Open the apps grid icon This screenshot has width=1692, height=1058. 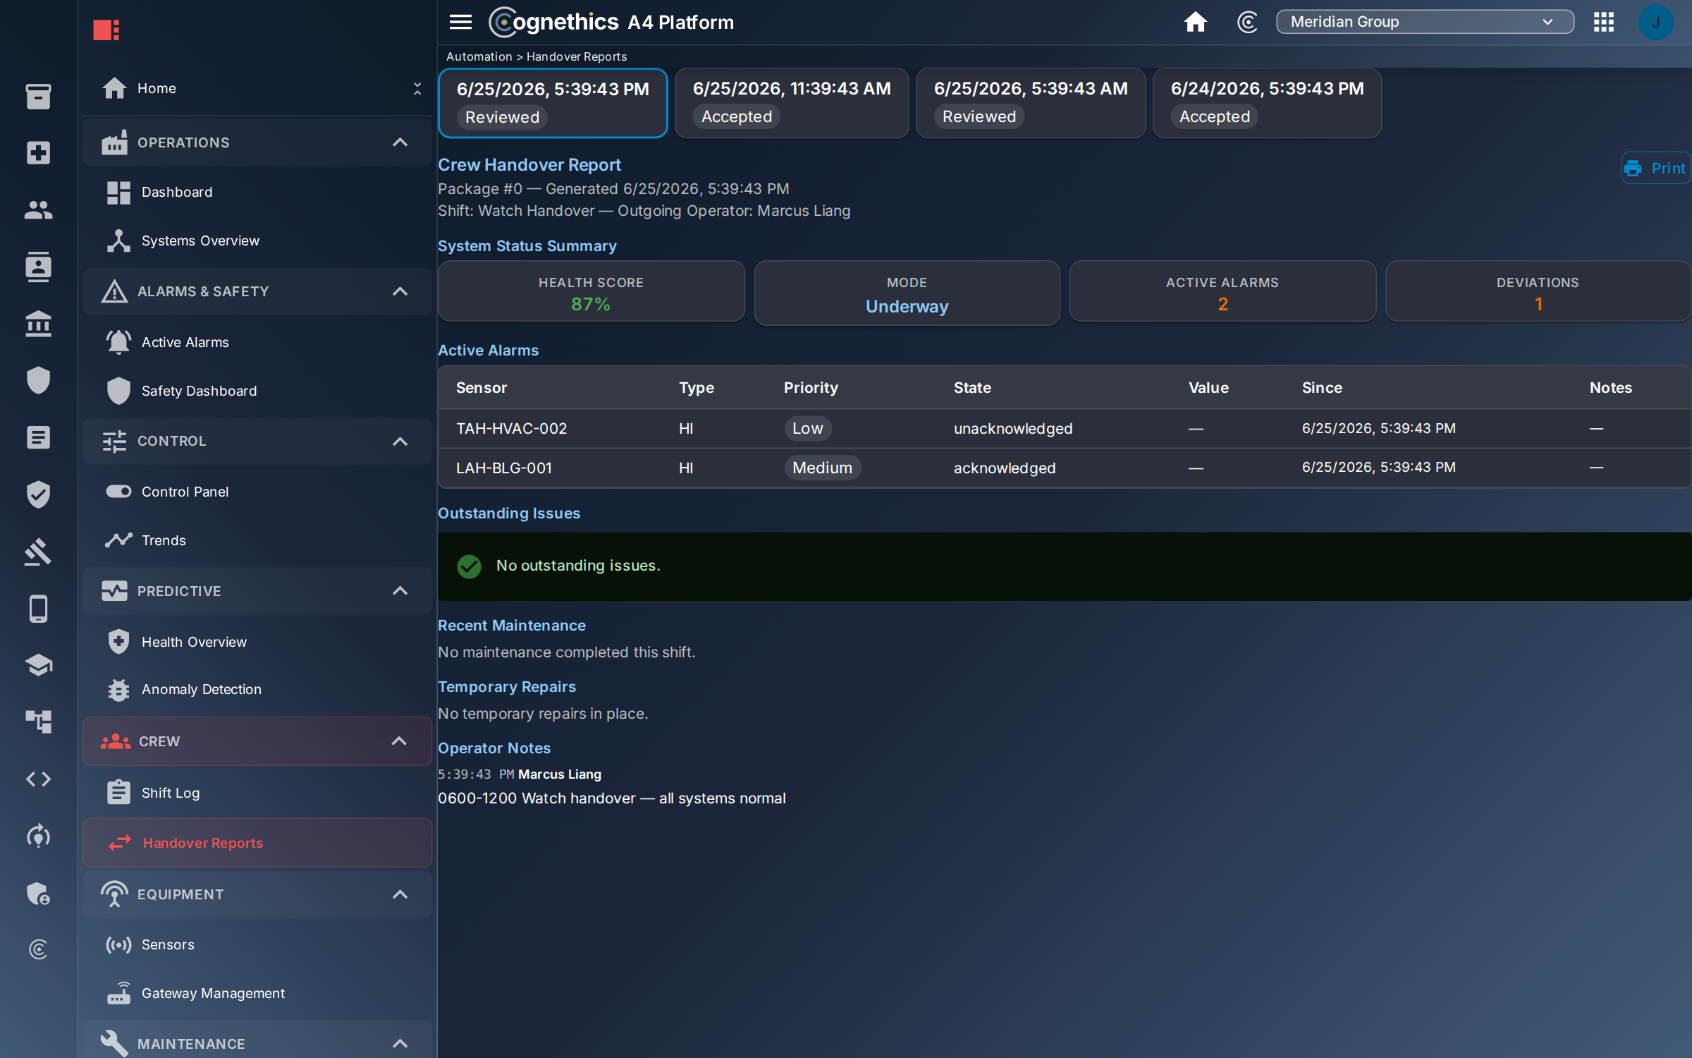tap(1603, 22)
